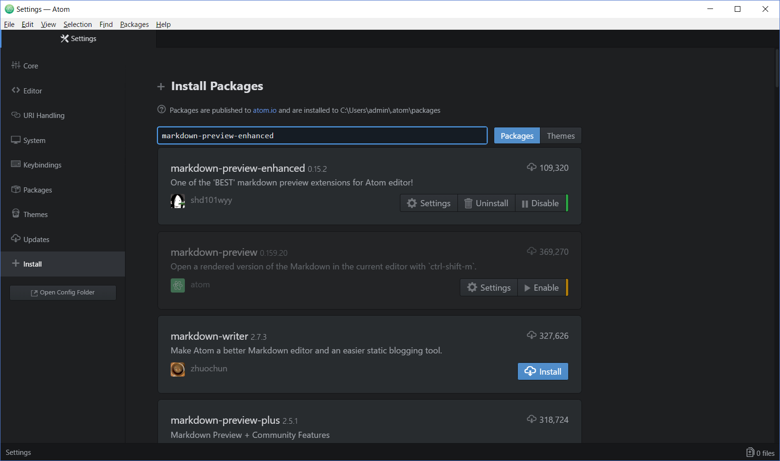Open the Core settings section
The image size is (780, 461).
click(x=30, y=66)
